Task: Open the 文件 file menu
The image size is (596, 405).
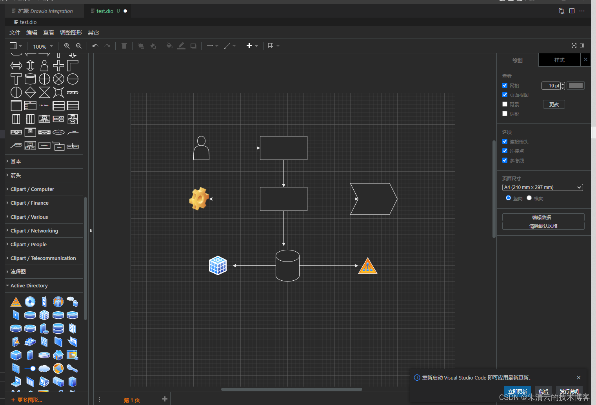Action: (x=15, y=33)
